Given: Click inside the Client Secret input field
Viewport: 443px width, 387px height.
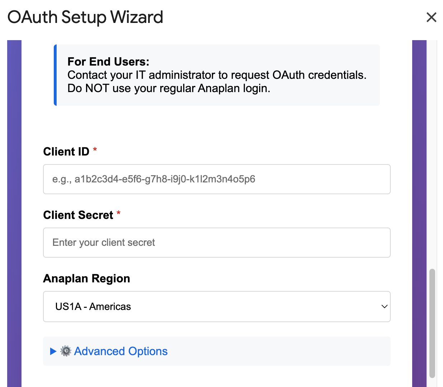Looking at the screenshot, I should pyautogui.click(x=216, y=243).
